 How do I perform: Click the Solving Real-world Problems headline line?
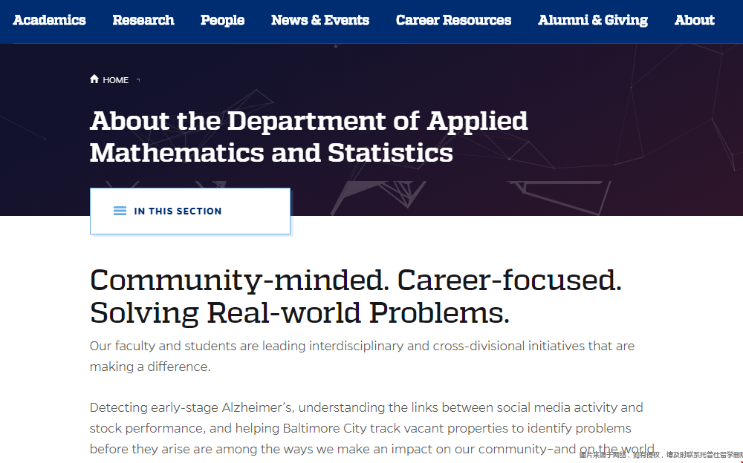[299, 313]
